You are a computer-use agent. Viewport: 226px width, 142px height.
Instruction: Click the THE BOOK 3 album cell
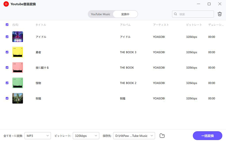128,52
